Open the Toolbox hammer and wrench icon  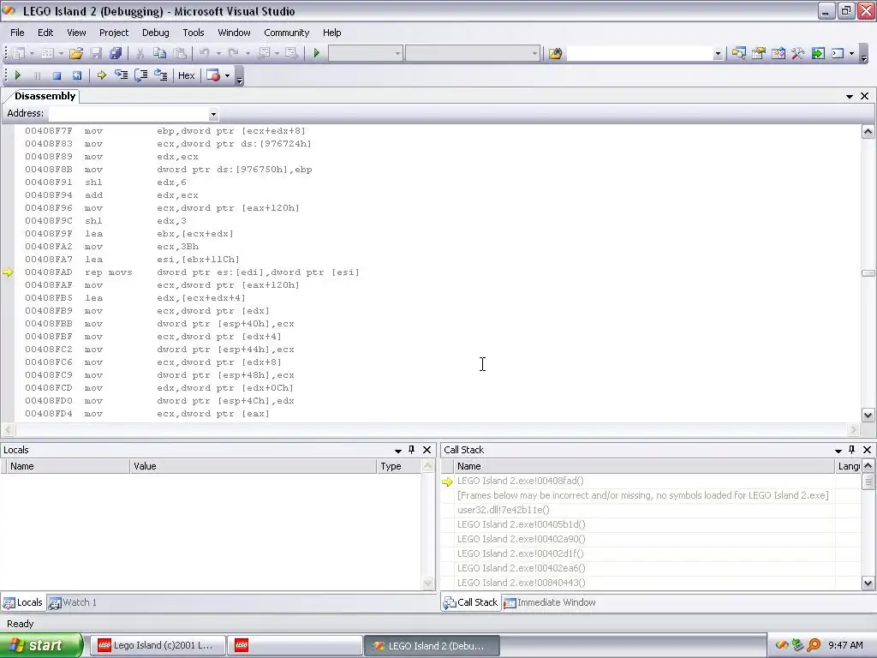tap(797, 53)
